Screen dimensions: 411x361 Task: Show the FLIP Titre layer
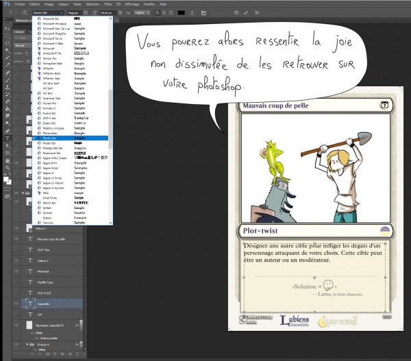coord(16,250)
